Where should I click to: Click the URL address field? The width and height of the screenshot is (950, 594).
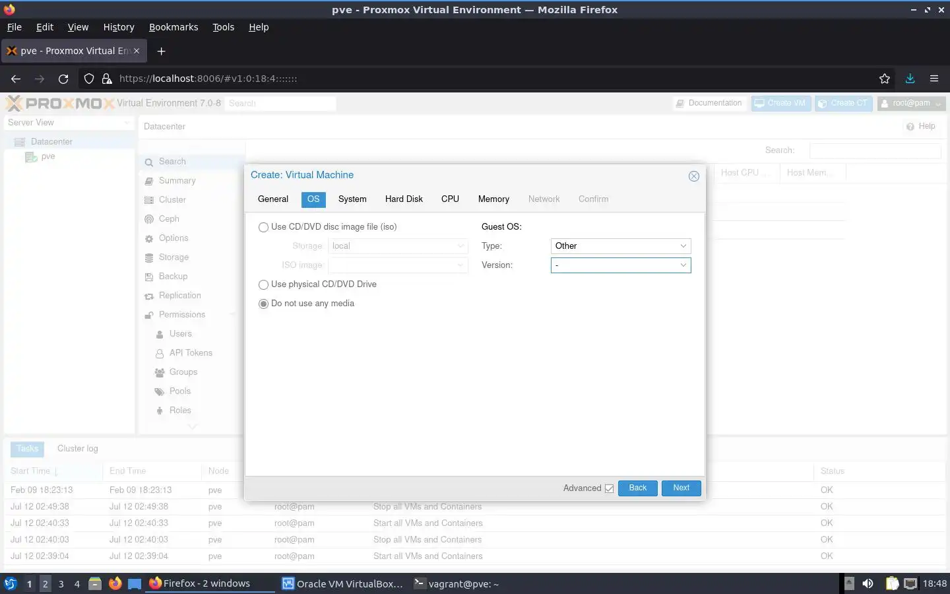click(488, 79)
